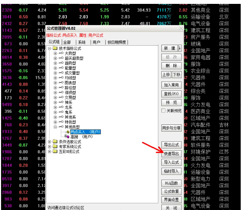Click the key icon beside 神系
This screenshot has height=210, width=241.
[x=61, y=102]
